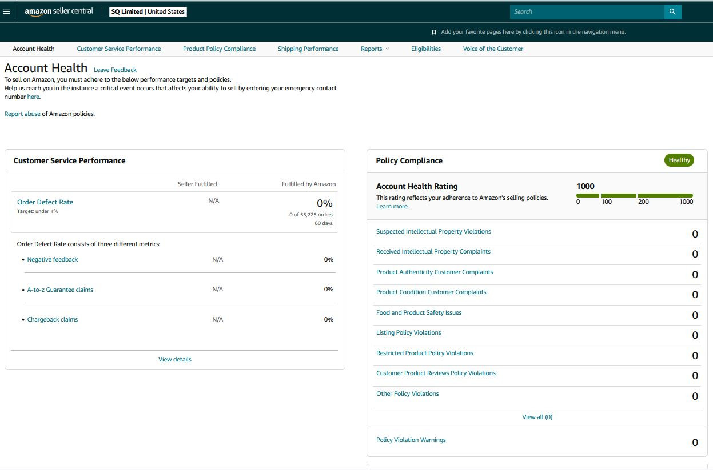Open Listing Policy Violations link
713x470 pixels.
409,332
